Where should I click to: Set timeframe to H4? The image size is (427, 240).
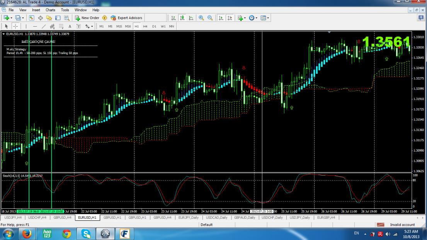[145, 26]
